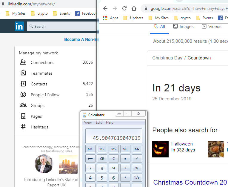This screenshot has height=187, width=228.
Task: Click M+ memory add button
Action: click(125, 149)
